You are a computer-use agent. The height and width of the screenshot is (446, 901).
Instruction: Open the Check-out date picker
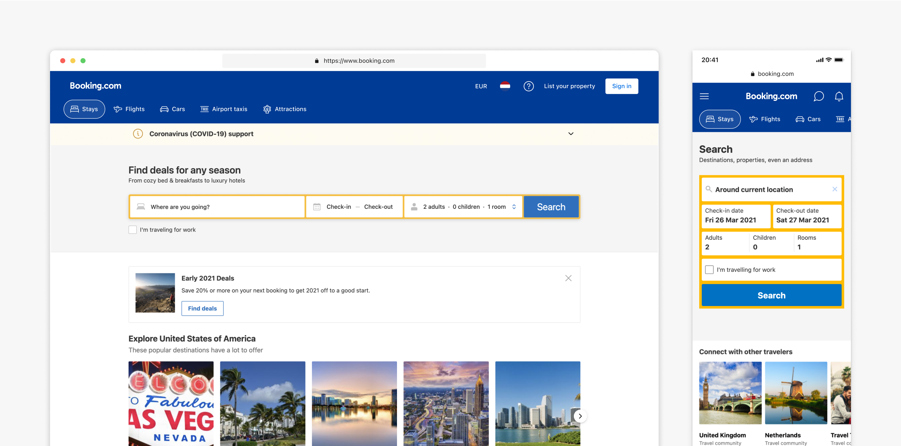[378, 207]
